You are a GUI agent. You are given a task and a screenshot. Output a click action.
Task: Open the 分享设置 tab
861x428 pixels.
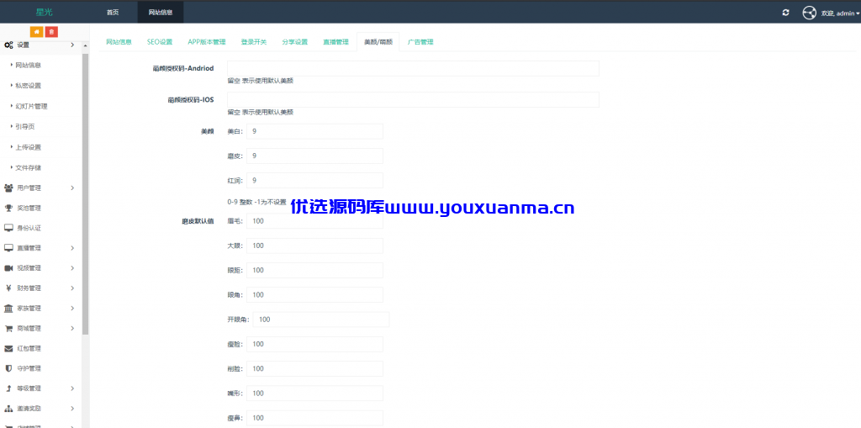(295, 42)
